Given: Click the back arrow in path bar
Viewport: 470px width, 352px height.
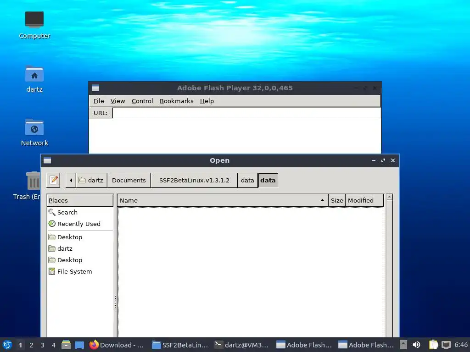Looking at the screenshot, I should point(71,180).
